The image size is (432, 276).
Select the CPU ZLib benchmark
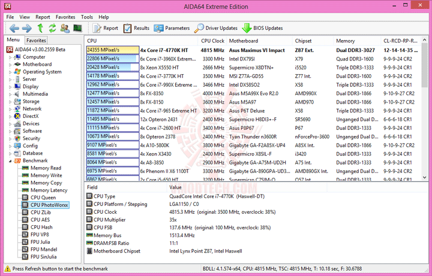tap(41, 213)
